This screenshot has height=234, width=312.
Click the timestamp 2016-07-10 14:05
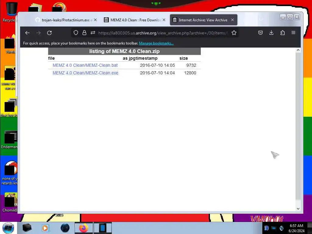coord(158,65)
